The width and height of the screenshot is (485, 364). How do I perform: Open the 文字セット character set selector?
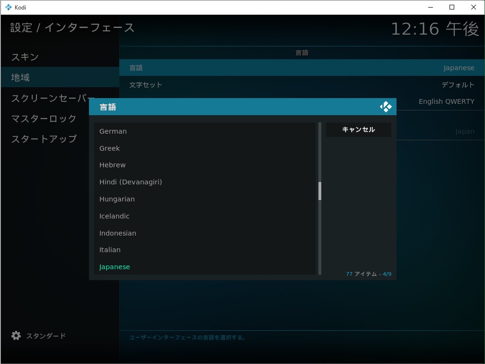coord(301,84)
